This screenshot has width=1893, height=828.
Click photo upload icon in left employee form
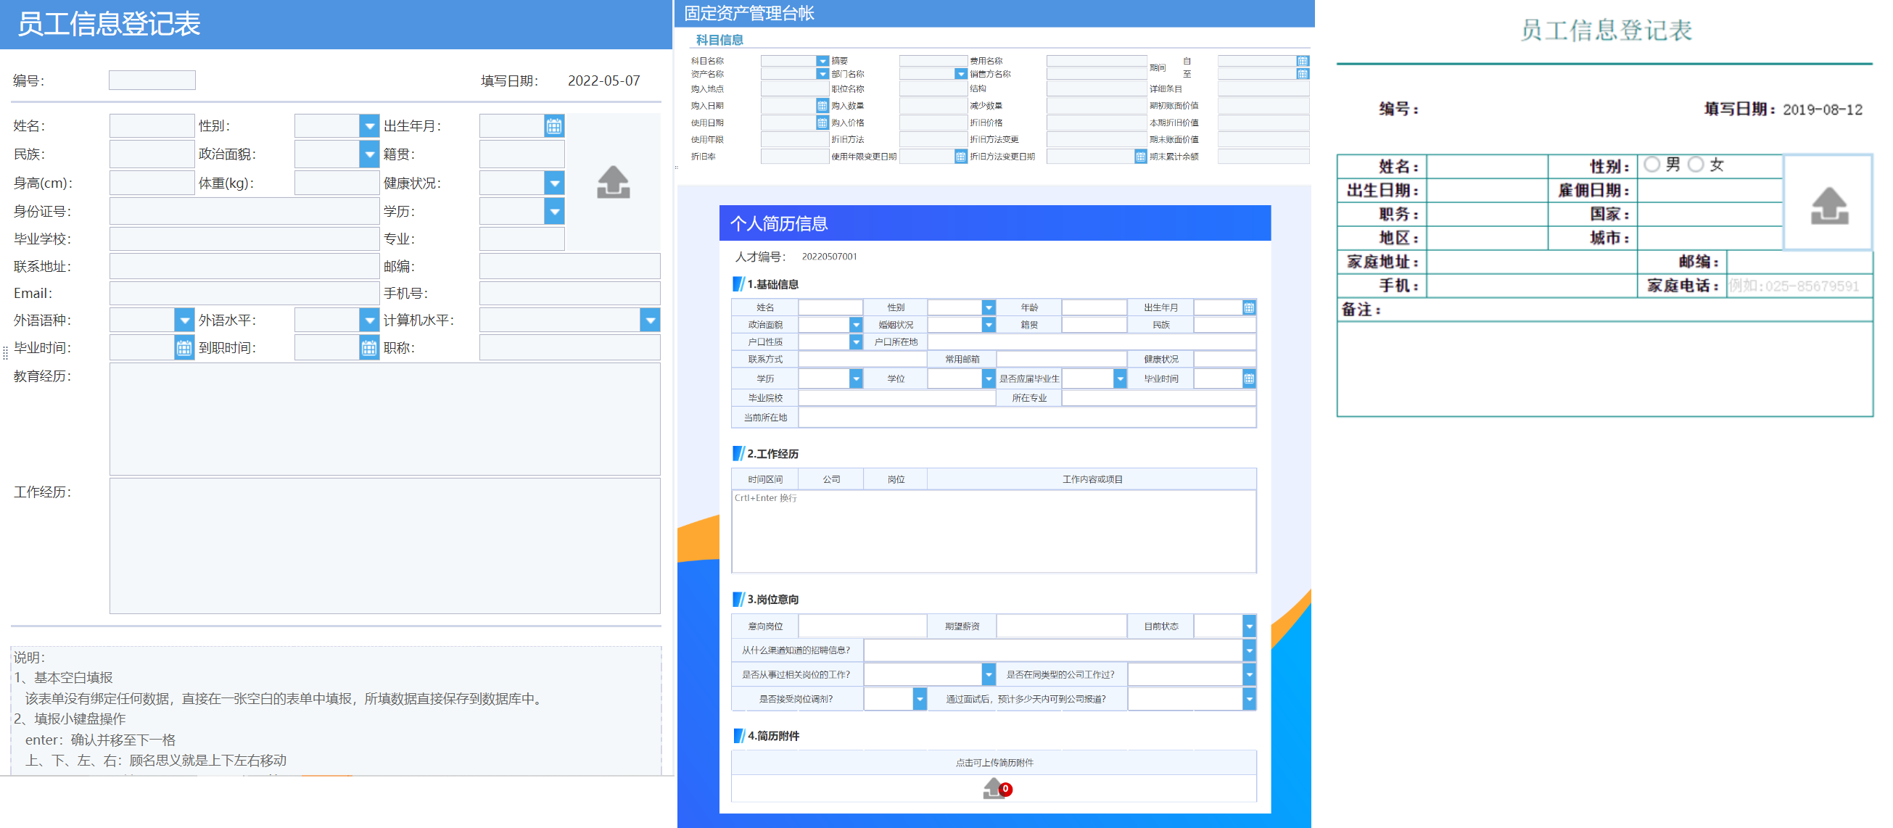(613, 182)
